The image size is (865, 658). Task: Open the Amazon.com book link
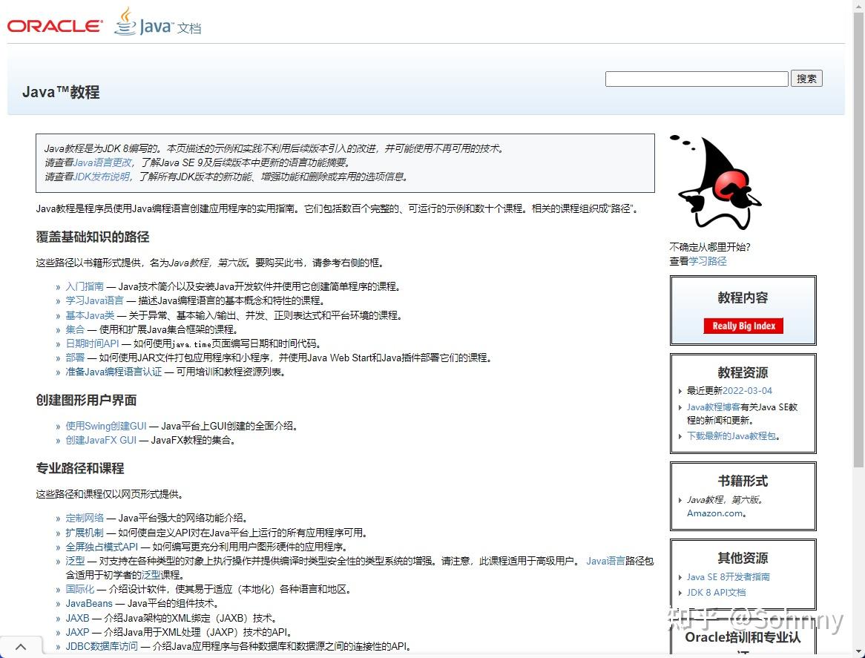click(715, 513)
